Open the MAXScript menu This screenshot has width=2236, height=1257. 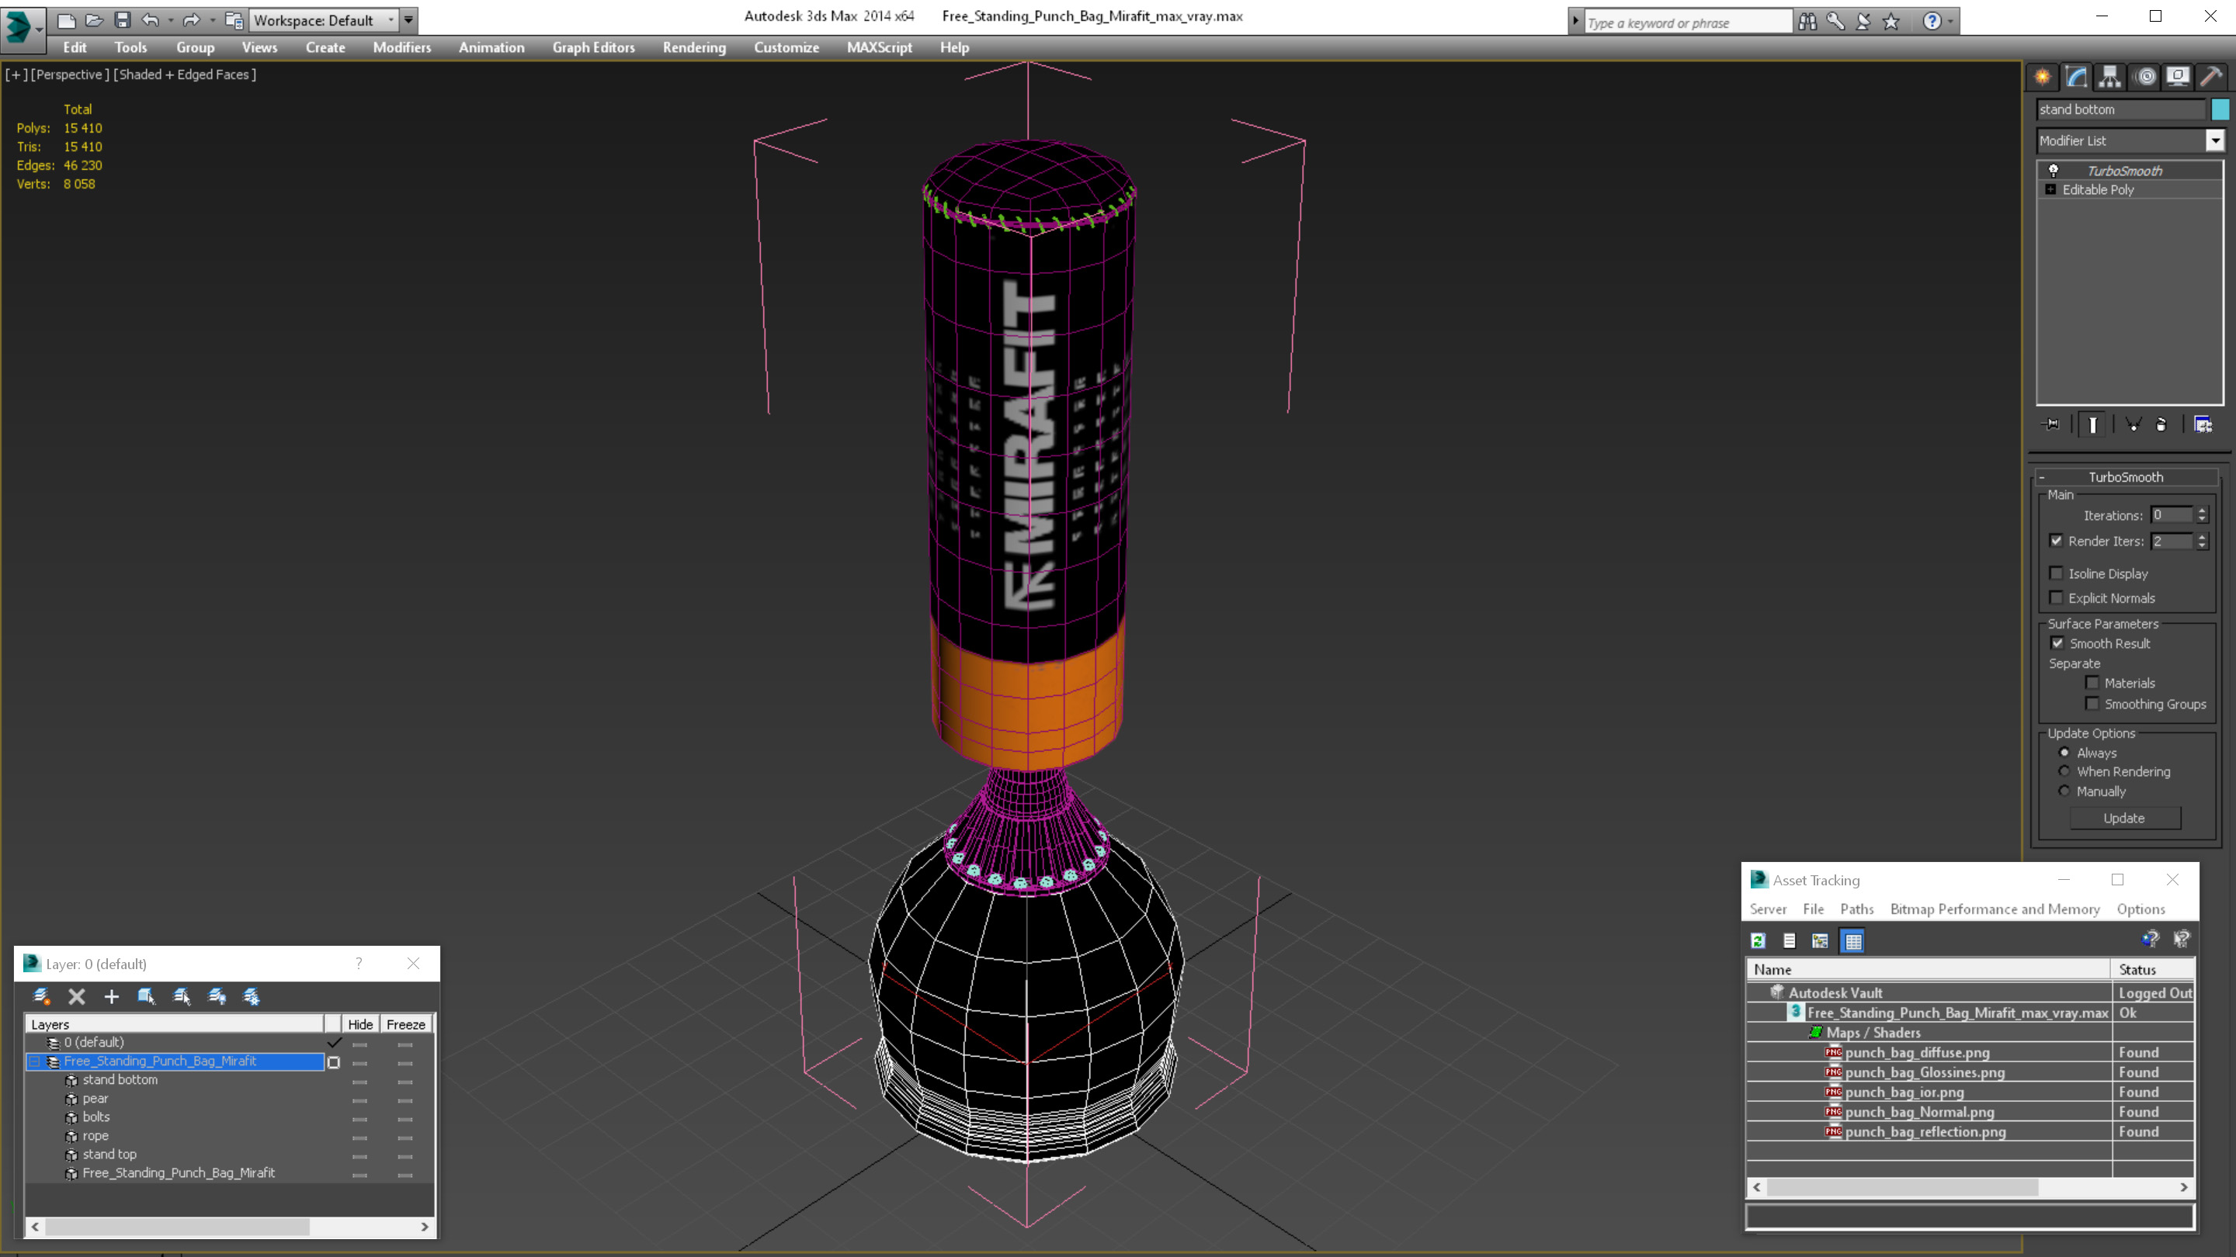point(880,47)
